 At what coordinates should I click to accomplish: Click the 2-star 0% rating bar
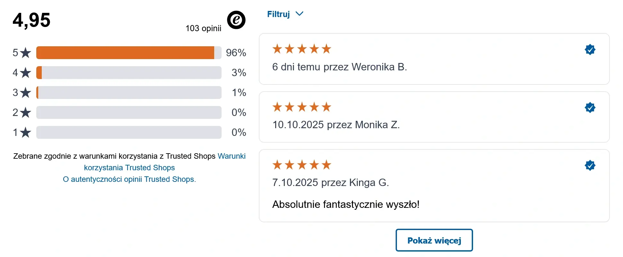129,112
